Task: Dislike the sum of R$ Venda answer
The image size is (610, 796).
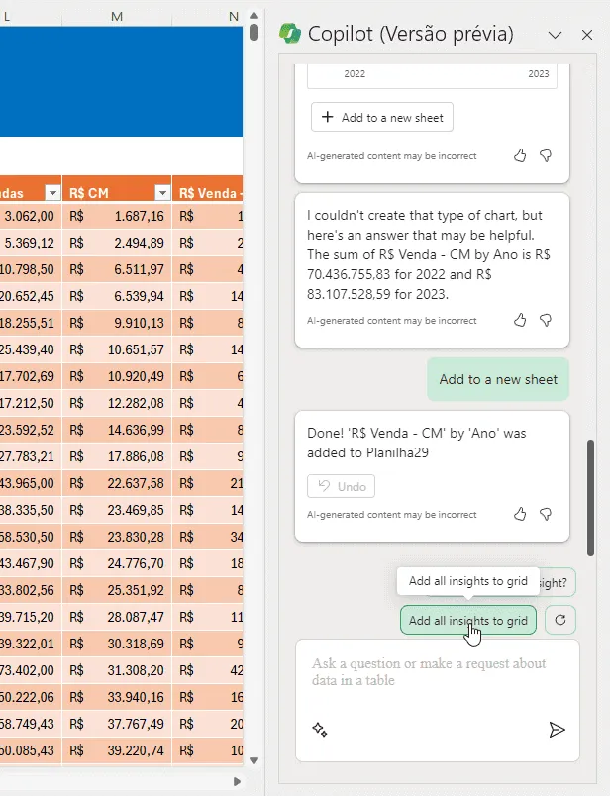Action: tap(546, 321)
